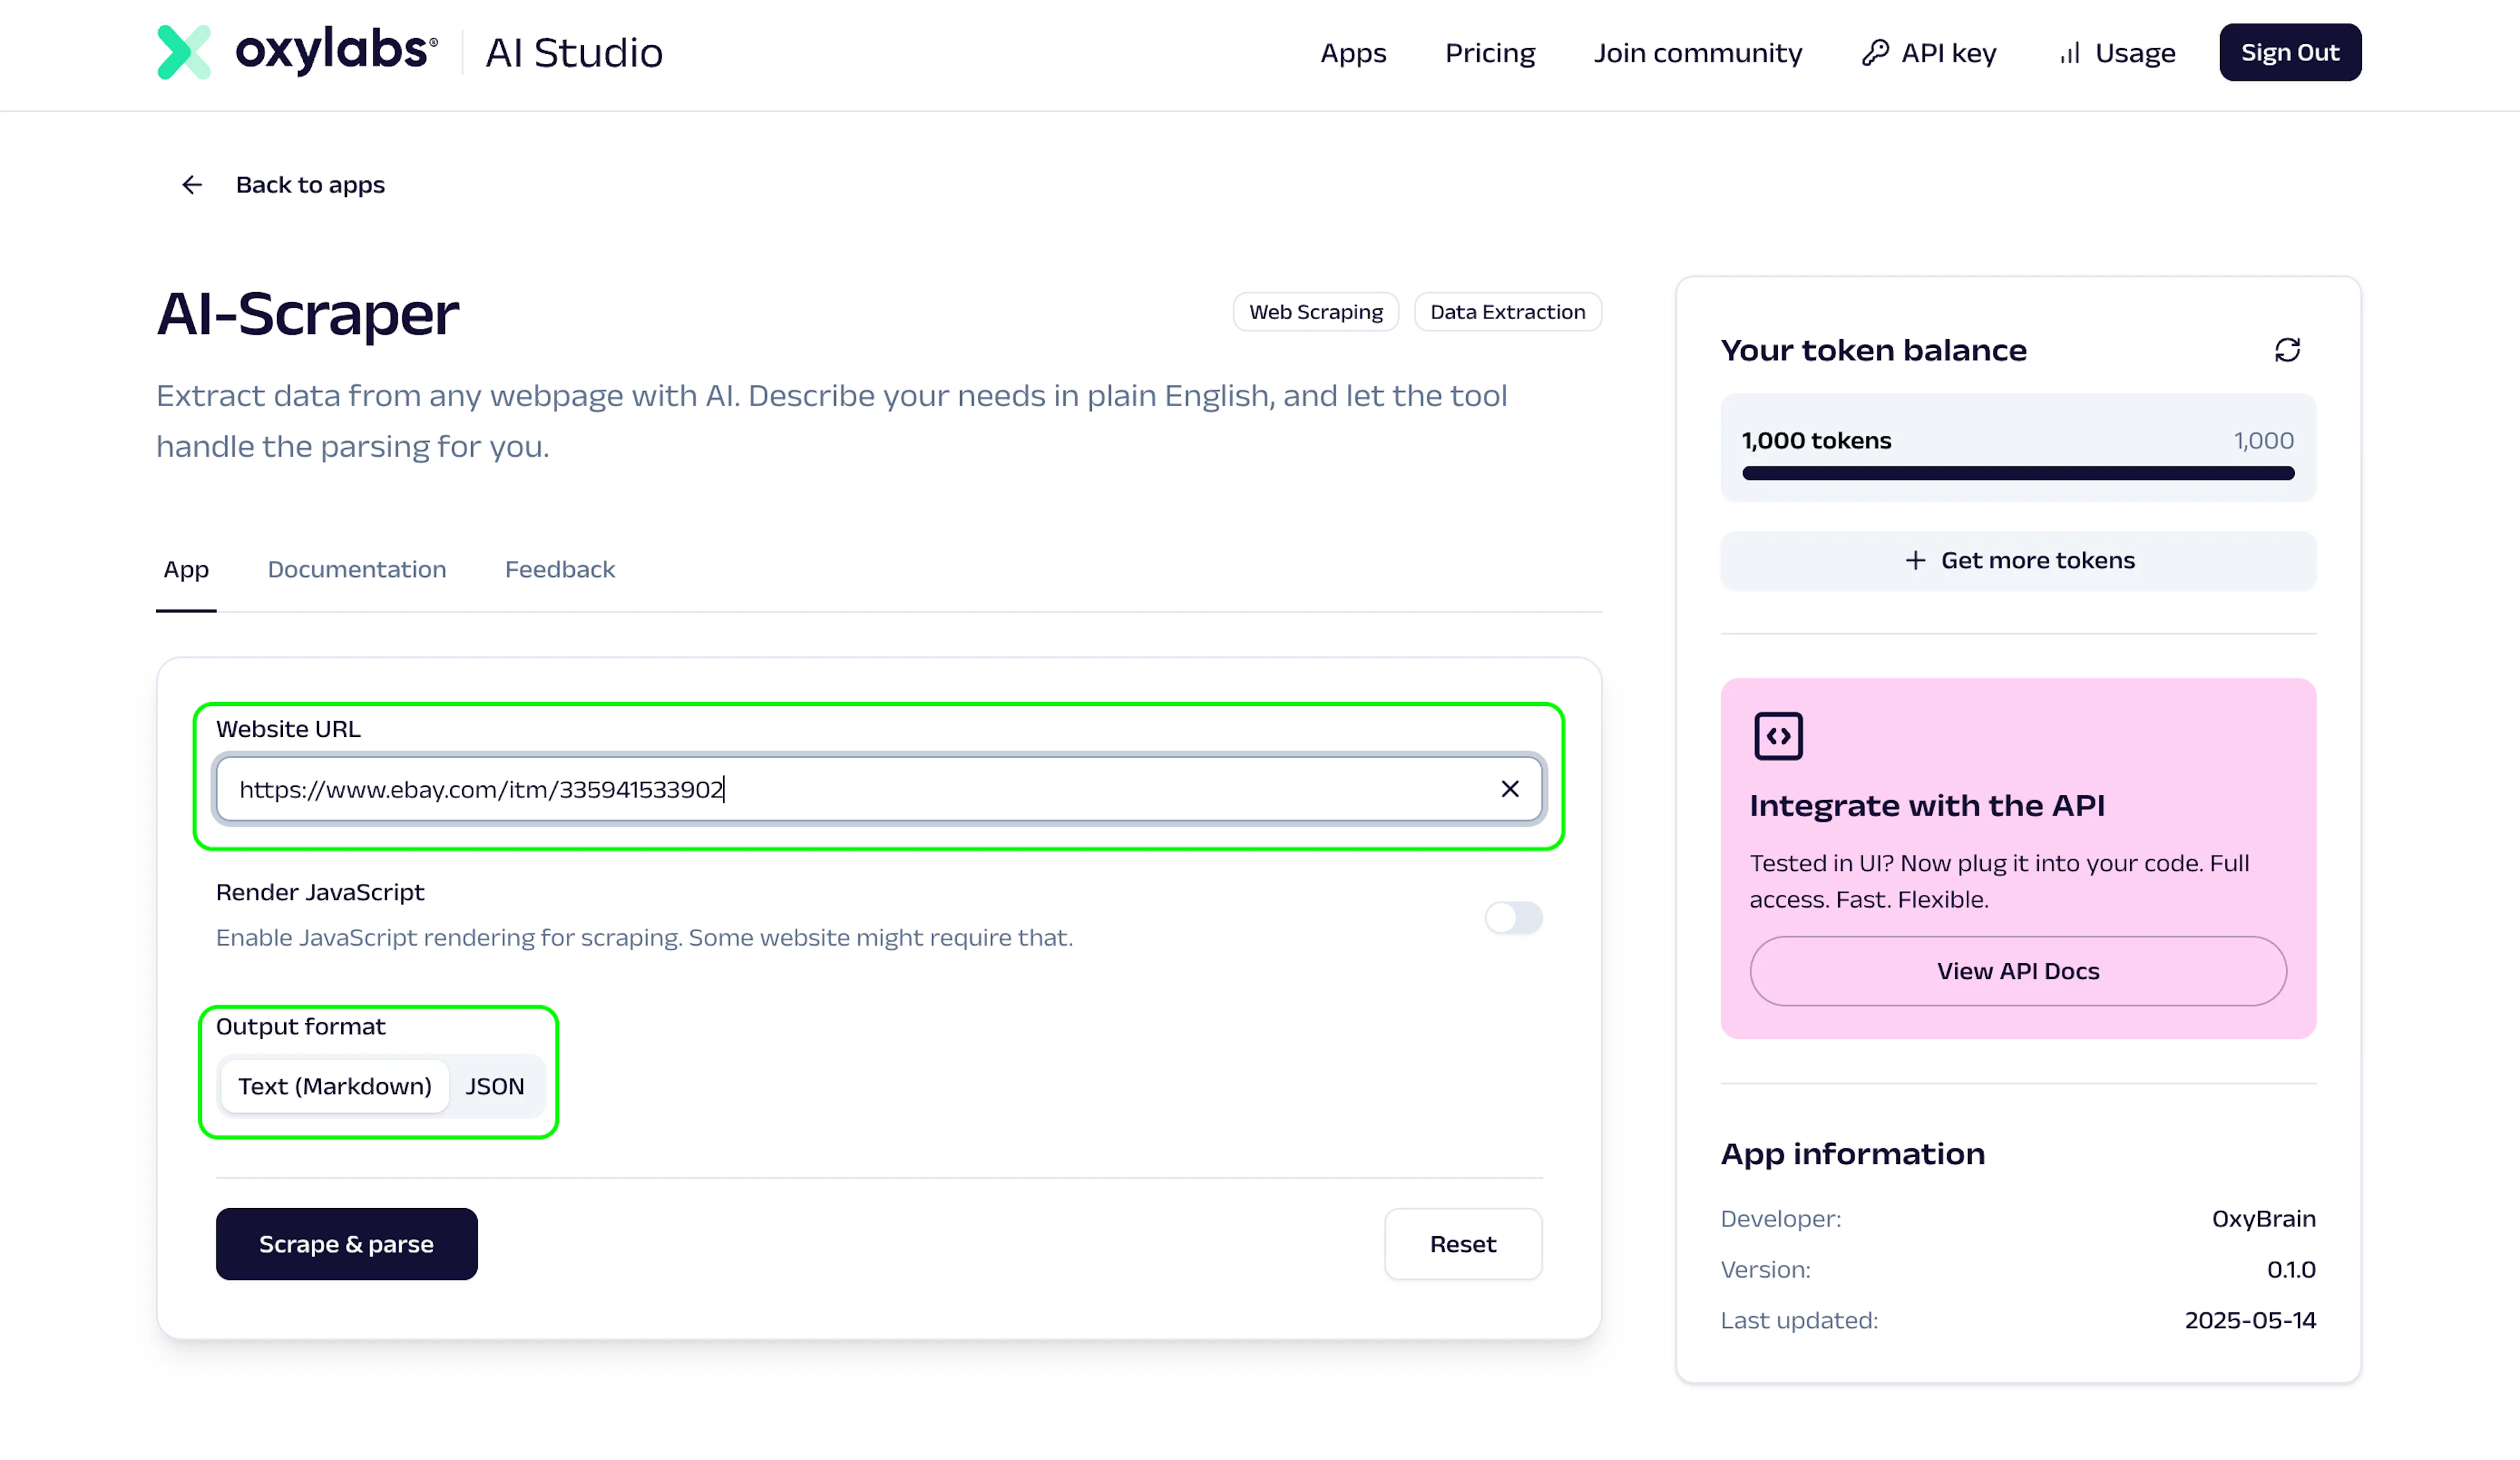Open the Apps menu item
Screen dimensions: 2520x1460
[1353, 52]
